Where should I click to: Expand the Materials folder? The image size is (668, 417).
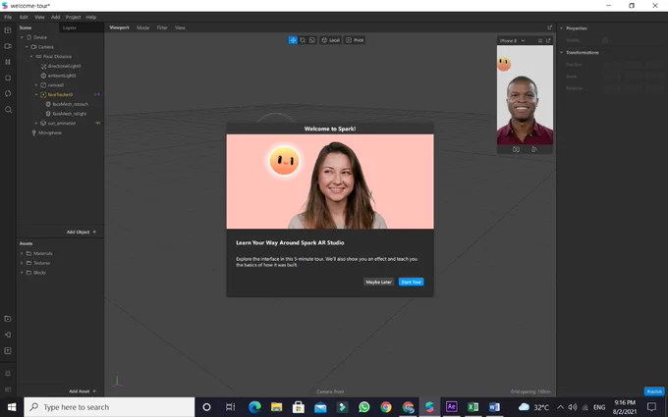[x=22, y=253]
